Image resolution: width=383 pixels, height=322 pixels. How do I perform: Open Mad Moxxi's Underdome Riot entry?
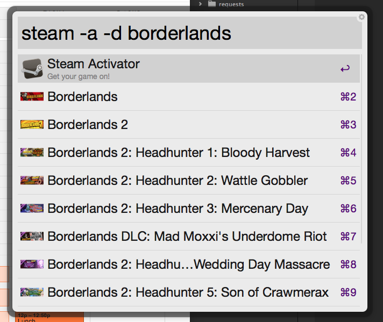(187, 237)
